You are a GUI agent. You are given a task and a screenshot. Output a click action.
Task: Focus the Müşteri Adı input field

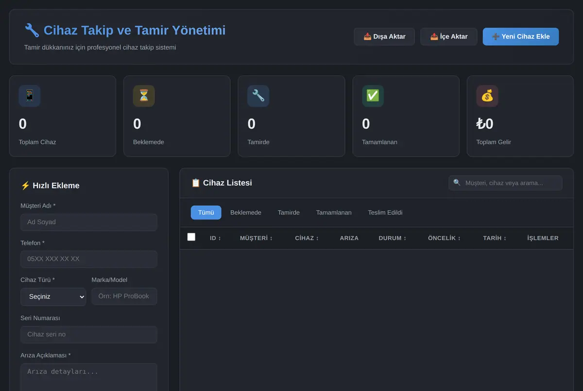[x=89, y=222]
